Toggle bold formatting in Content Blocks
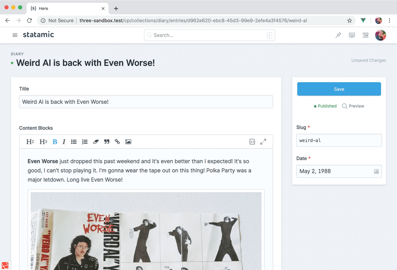 (x=55, y=142)
